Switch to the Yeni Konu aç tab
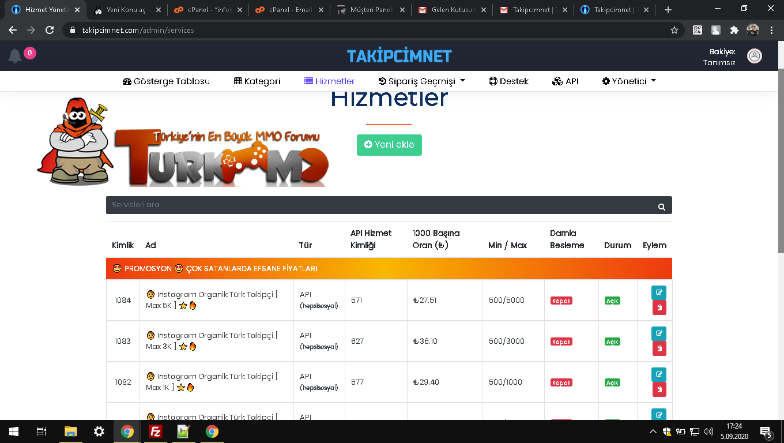Image resolution: width=784 pixels, height=443 pixels. click(x=127, y=10)
